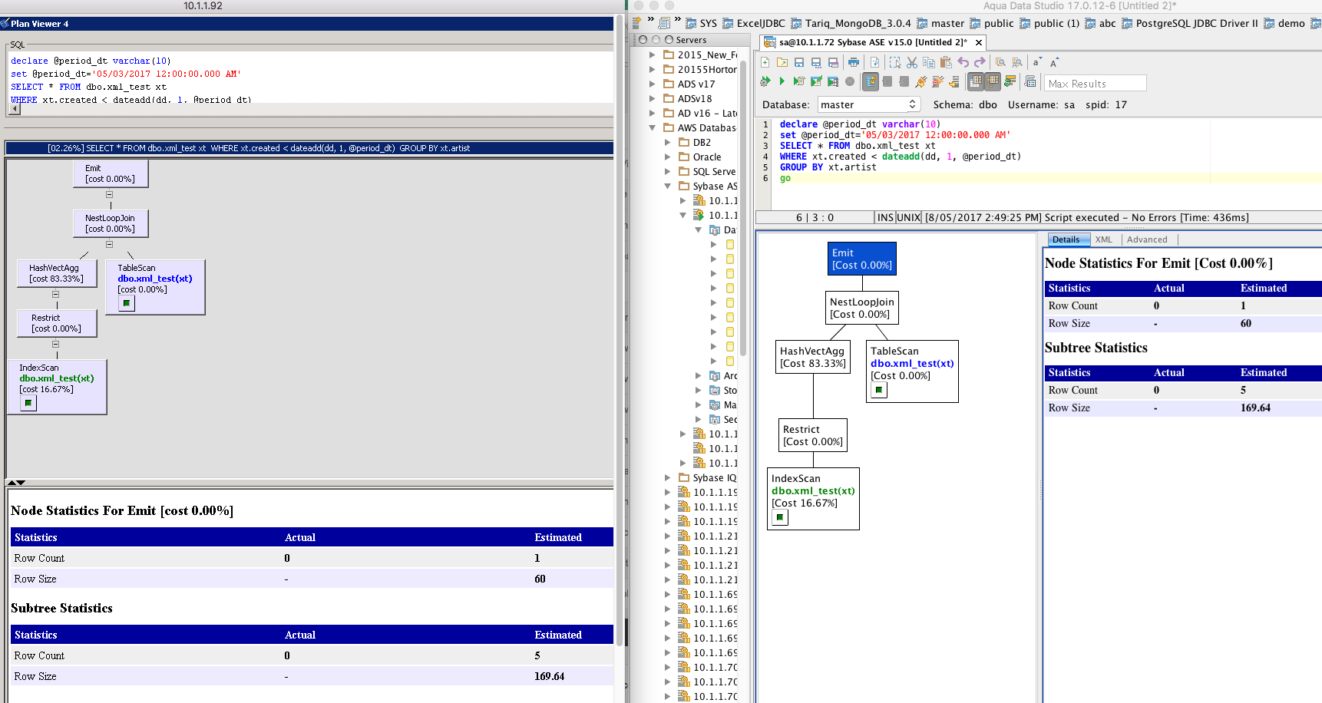Open the Database master dropdown

pyautogui.click(x=868, y=104)
